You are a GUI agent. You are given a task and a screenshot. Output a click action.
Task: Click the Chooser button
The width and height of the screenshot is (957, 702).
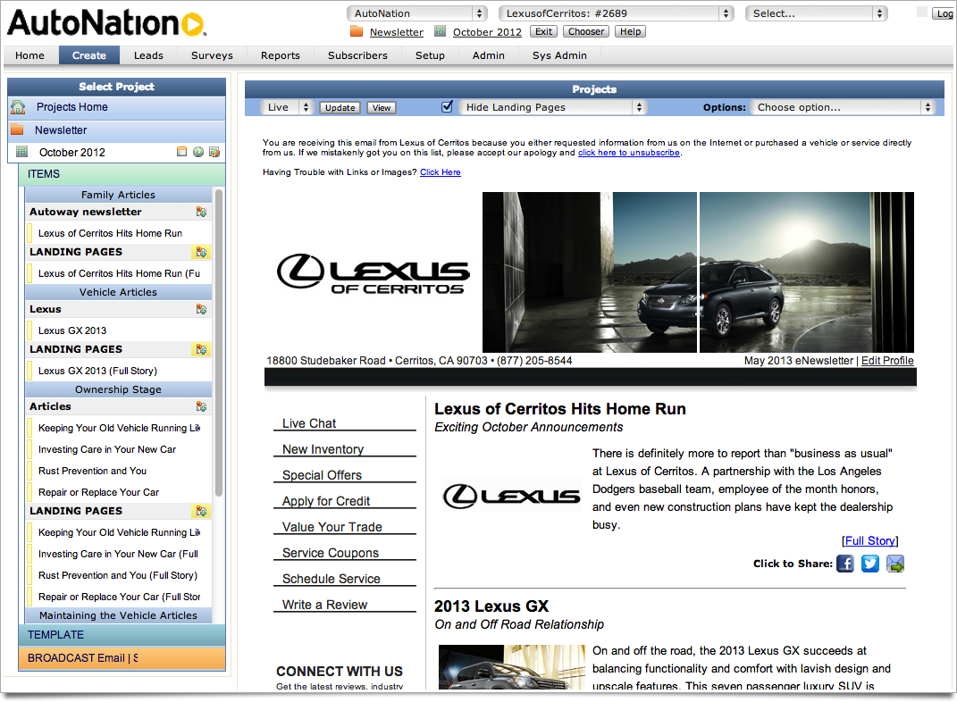point(586,32)
